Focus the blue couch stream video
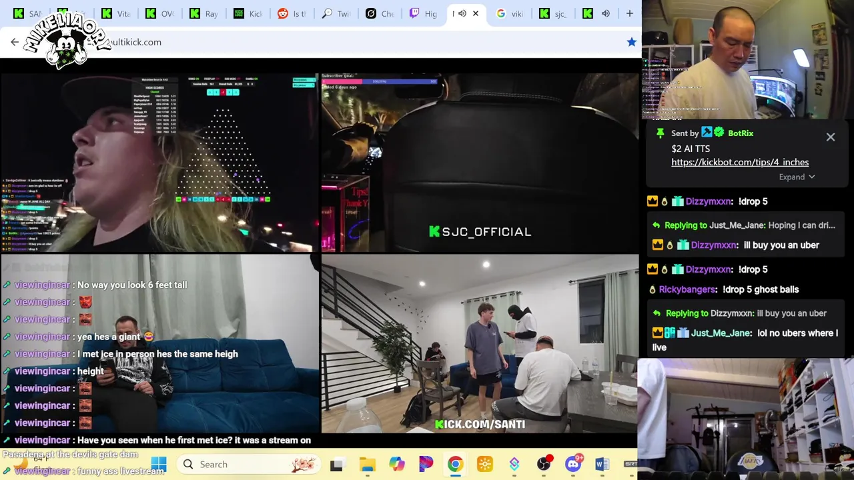The height and width of the screenshot is (480, 854). click(x=159, y=344)
